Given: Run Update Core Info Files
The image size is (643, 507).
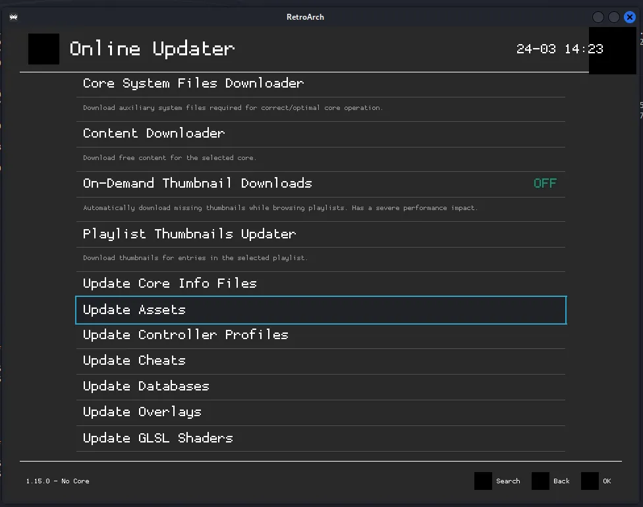Looking at the screenshot, I should (169, 284).
